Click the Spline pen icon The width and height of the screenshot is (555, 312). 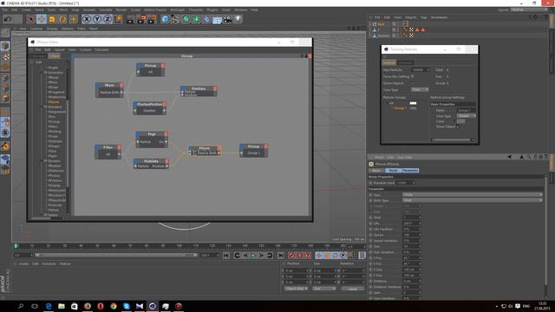[175, 19]
